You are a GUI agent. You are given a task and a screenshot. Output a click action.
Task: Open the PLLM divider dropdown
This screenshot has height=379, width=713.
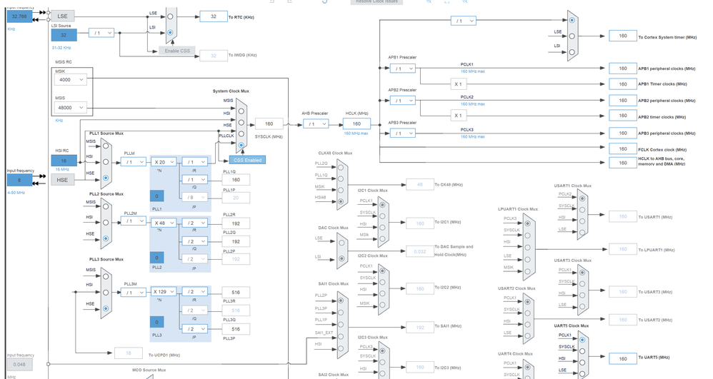point(133,162)
